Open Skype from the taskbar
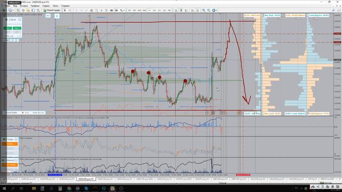 (86, 188)
